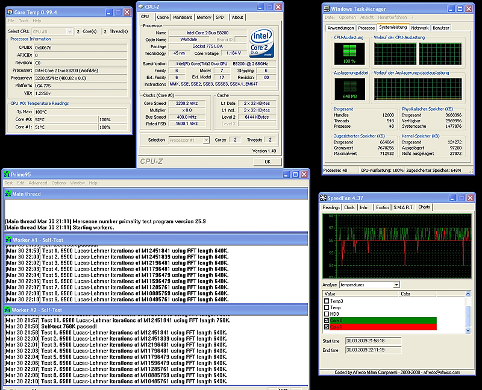Close the SpeedFan window
The image size is (482, 390).
(x=471, y=198)
